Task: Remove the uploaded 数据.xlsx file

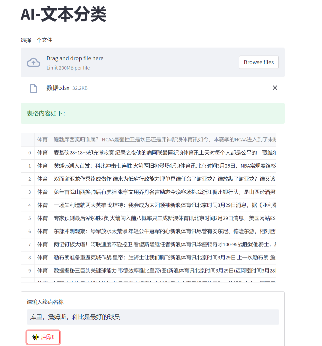Action: pyautogui.click(x=275, y=88)
